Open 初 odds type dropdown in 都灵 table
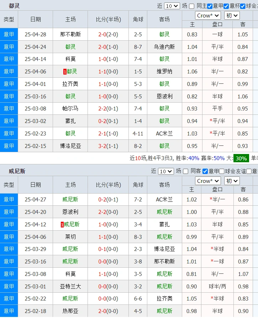Image resolution: width=258 pixels, height=318 pixels. point(232,16)
